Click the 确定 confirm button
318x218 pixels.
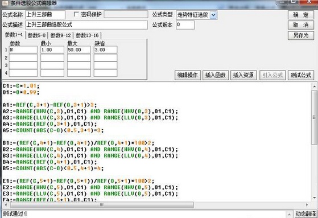pyautogui.click(x=301, y=15)
